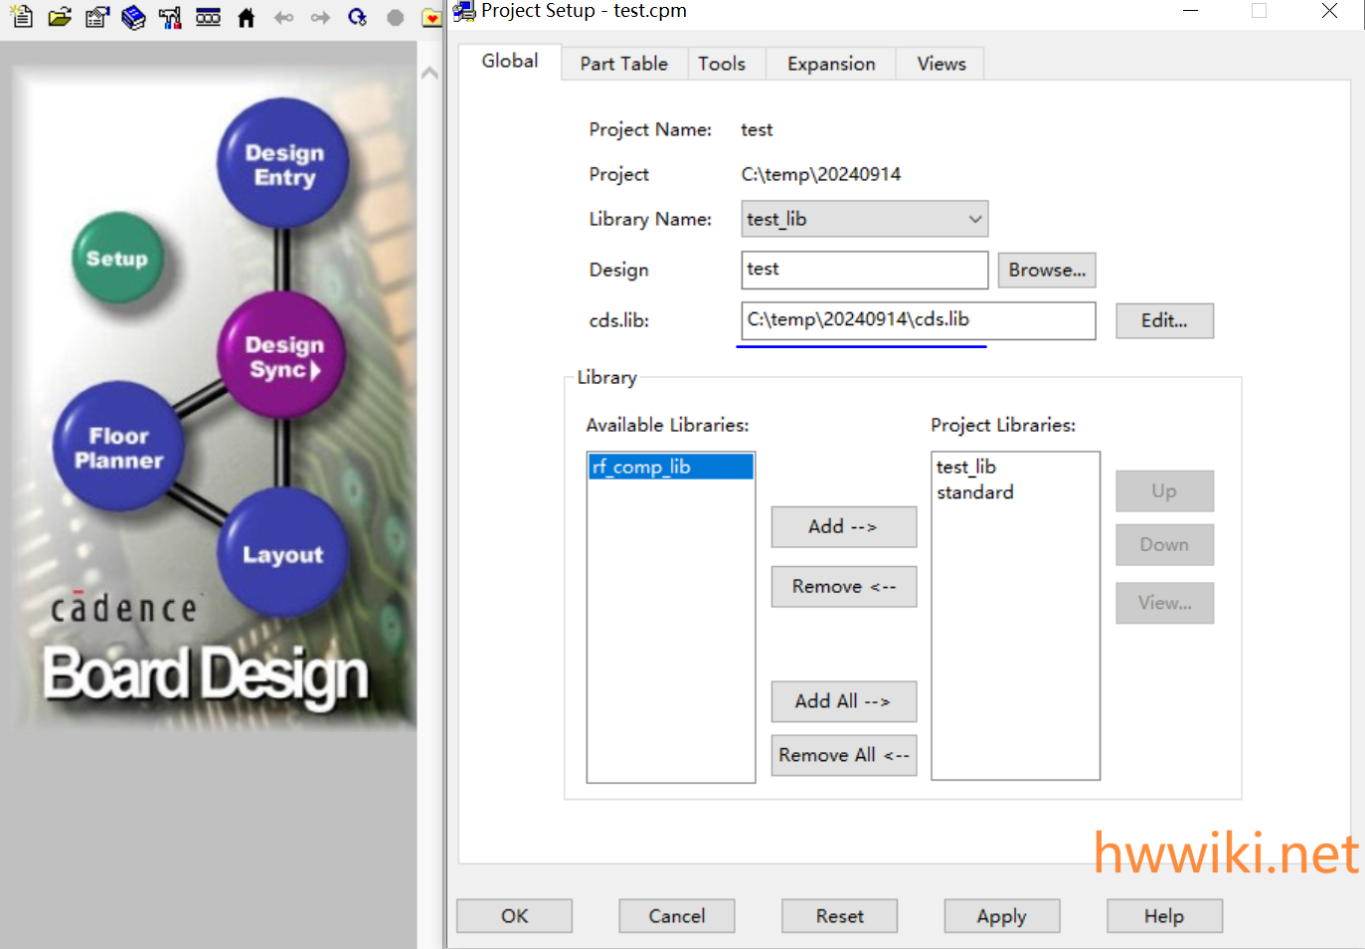Collapse the left panel with the chevron
1365x949 pixels.
(x=429, y=73)
